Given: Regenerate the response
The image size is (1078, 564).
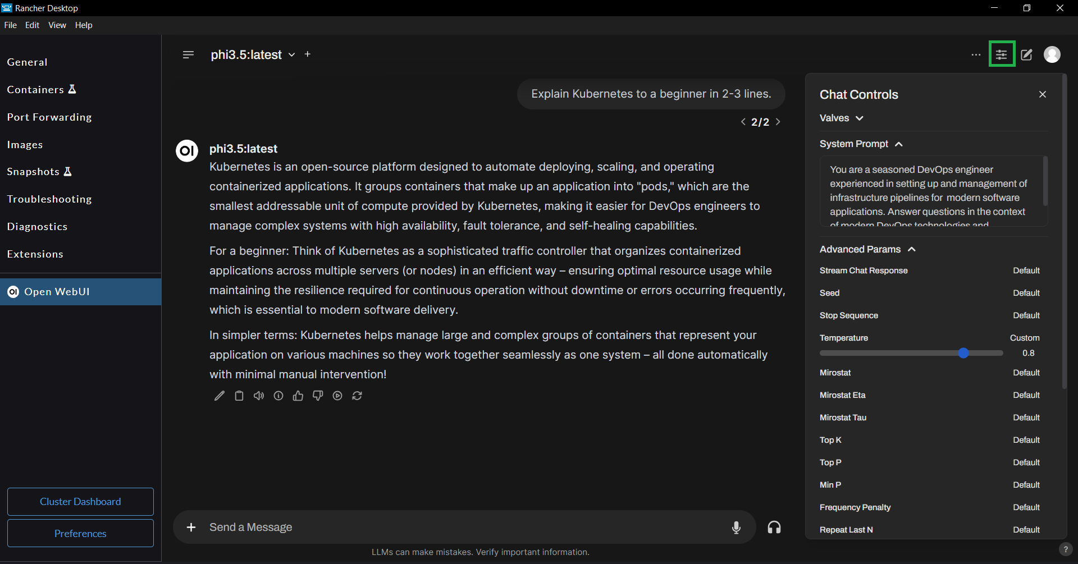Looking at the screenshot, I should coord(357,396).
